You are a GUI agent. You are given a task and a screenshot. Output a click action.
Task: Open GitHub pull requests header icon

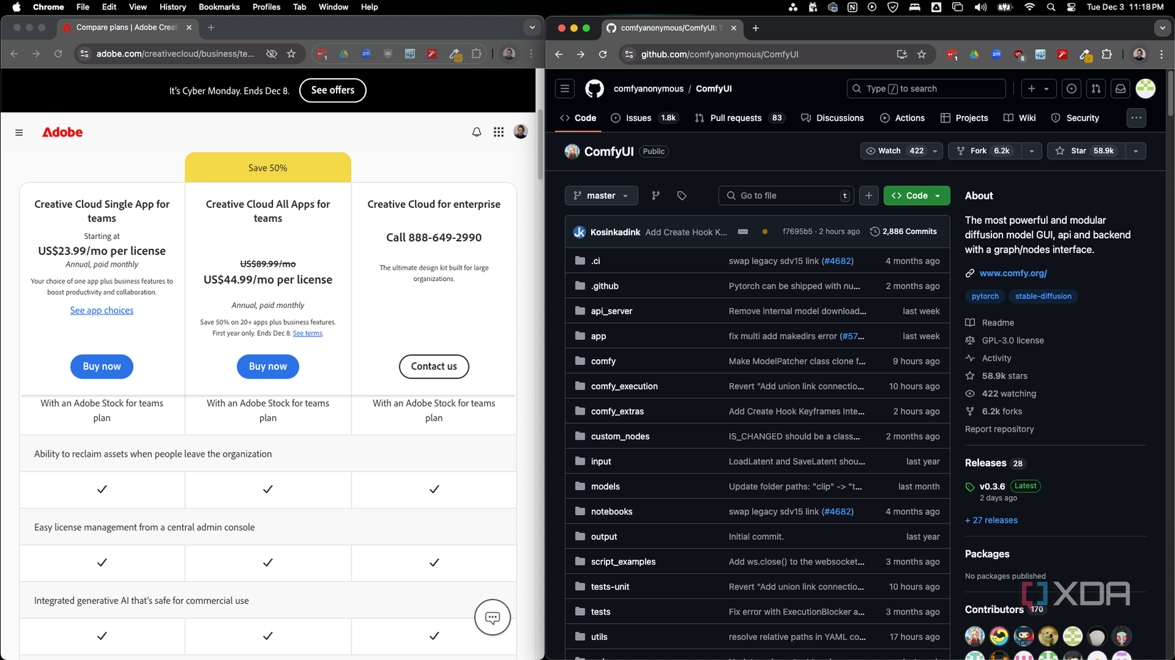[x=1096, y=89]
